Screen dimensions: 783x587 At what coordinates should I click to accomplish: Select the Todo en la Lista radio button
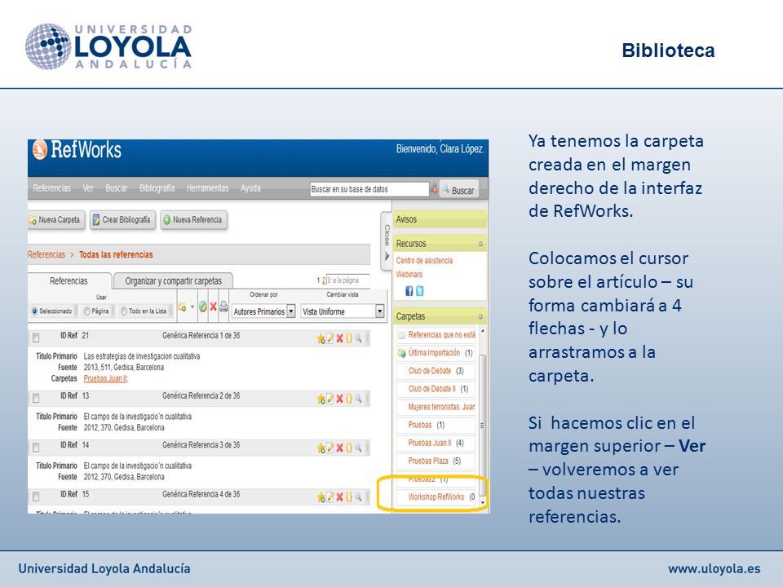[123, 311]
